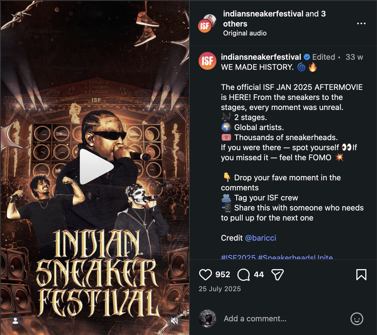
Task: Click the 33 w timestamp
Action: click(x=354, y=57)
